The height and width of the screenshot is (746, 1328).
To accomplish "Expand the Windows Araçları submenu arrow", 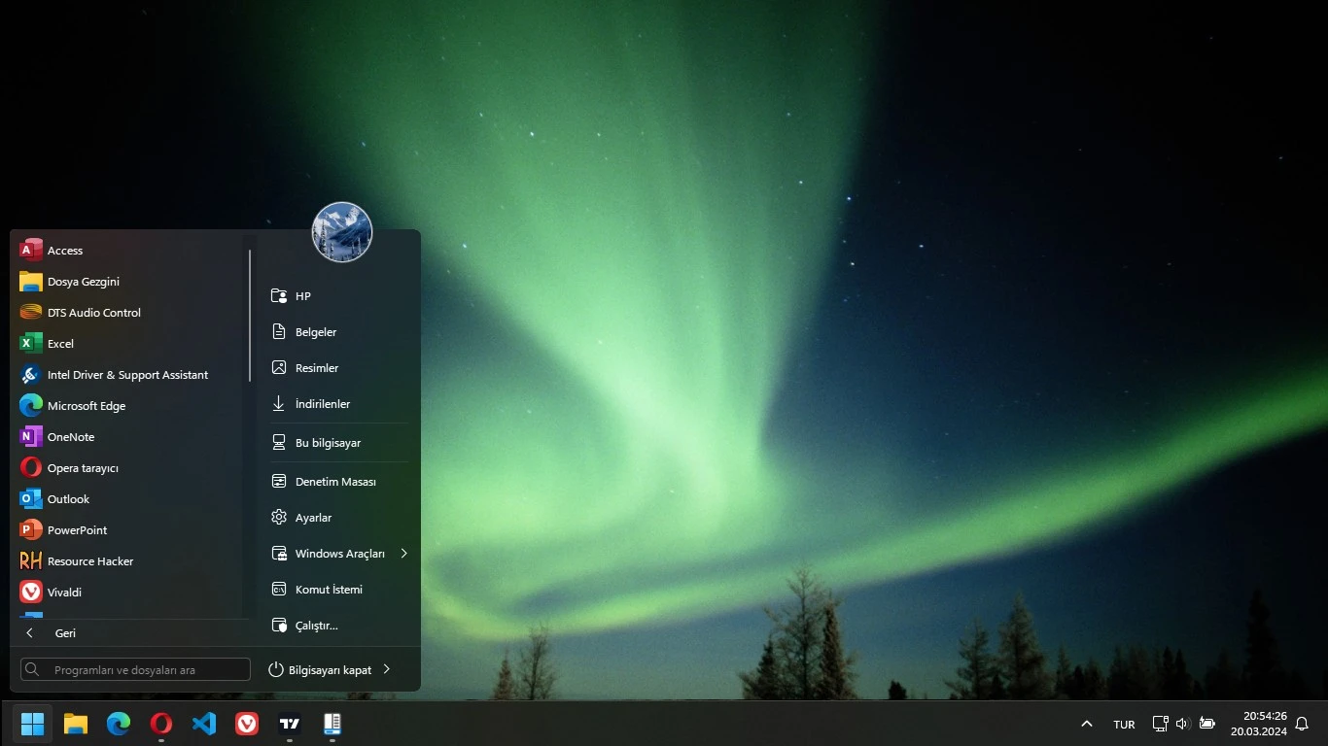I will 403,554.
